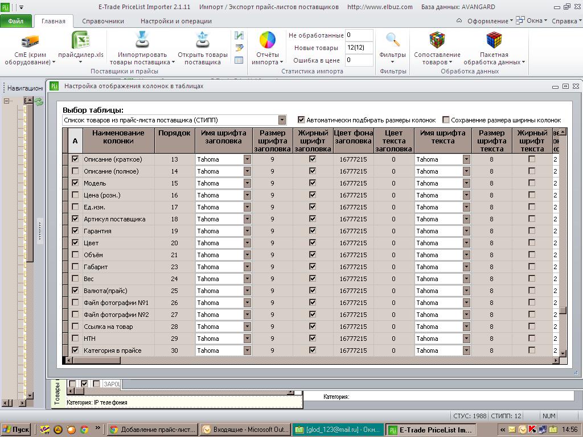Click the Открыть товары поставщика icon
This screenshot has height=437, width=583.
click(x=203, y=39)
